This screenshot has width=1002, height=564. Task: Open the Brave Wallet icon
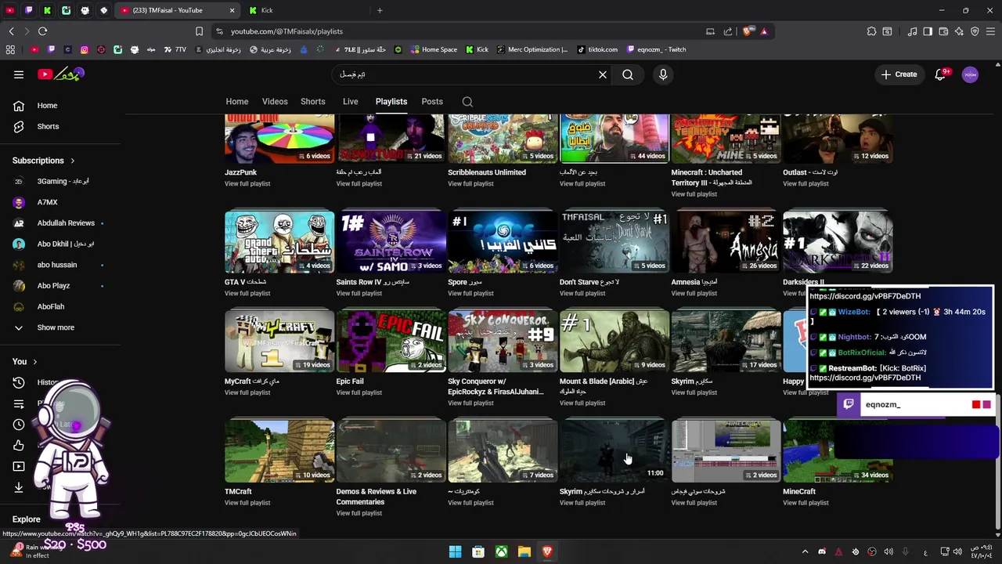(x=943, y=31)
